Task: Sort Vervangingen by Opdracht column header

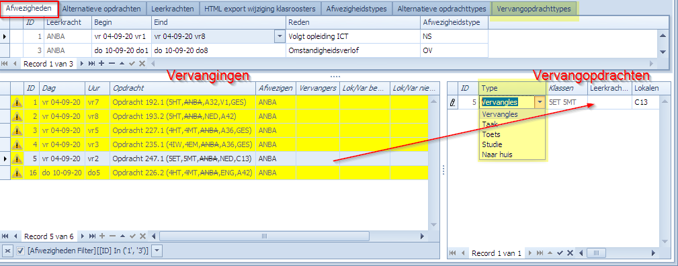Action: click(x=183, y=88)
